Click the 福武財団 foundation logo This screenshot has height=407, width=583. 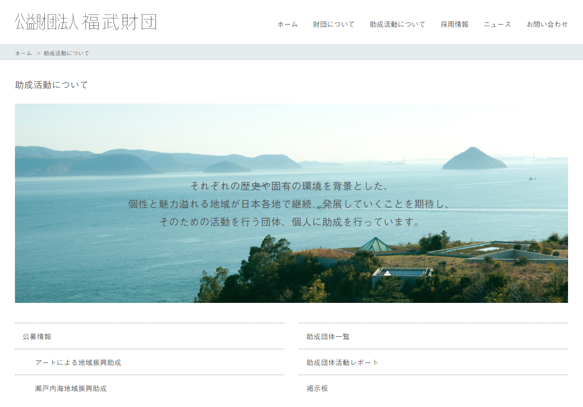pyautogui.click(x=86, y=22)
